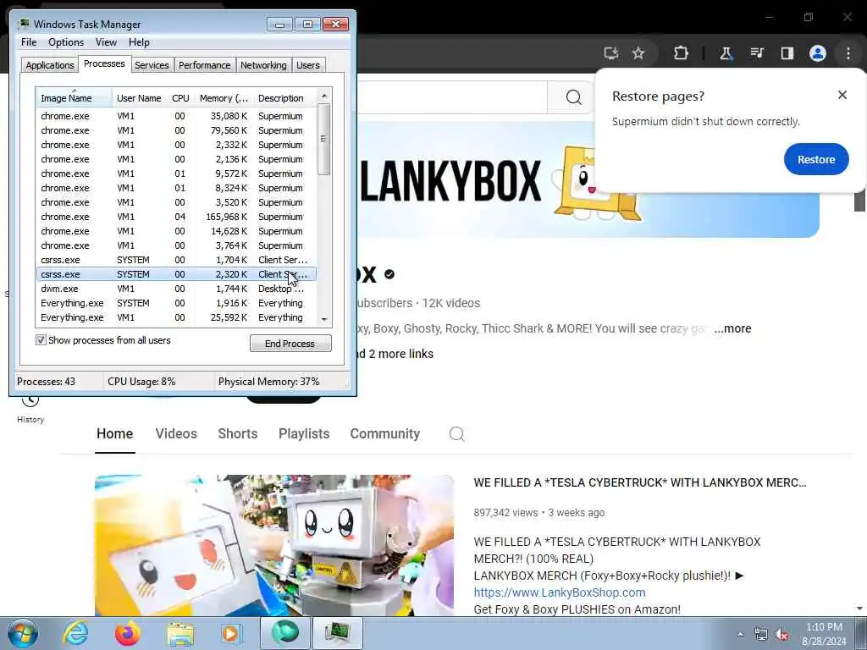Select chrome.exe row using 165,968 K

(176, 217)
